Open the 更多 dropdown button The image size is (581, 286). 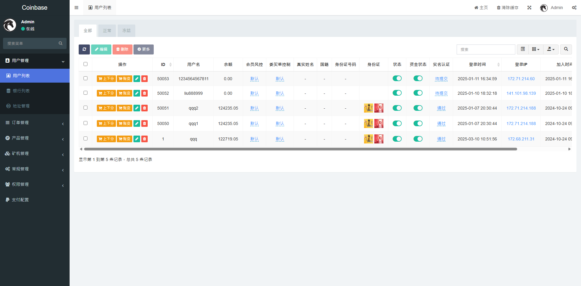point(143,49)
